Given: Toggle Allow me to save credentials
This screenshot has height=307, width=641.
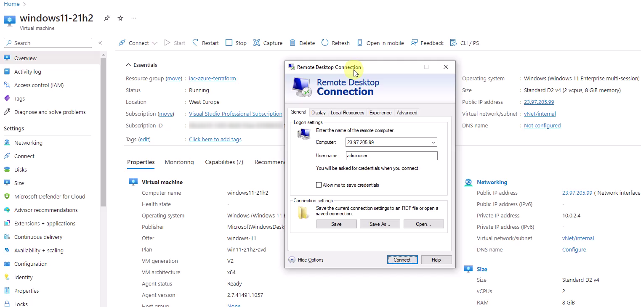Looking at the screenshot, I should click(319, 185).
